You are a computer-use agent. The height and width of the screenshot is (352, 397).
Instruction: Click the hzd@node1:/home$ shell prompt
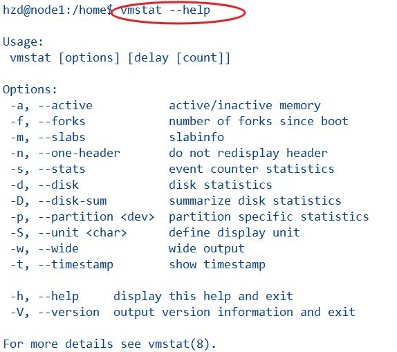click(x=58, y=10)
